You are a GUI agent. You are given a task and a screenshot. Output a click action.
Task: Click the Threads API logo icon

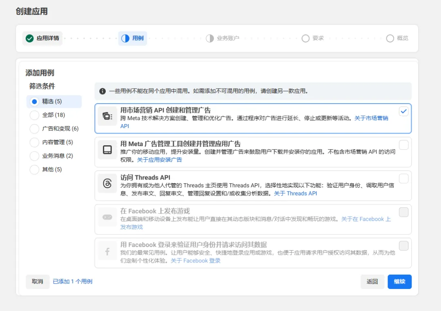[107, 183]
